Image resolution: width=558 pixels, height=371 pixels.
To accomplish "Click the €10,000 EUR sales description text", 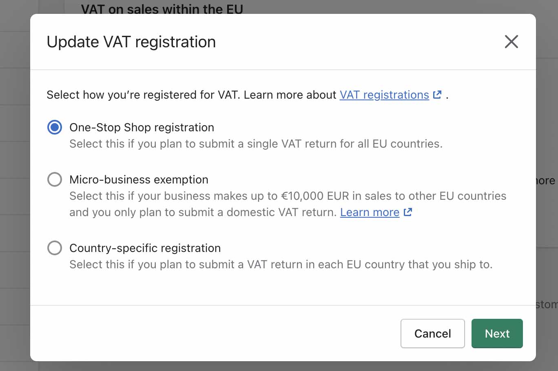I will (x=288, y=196).
